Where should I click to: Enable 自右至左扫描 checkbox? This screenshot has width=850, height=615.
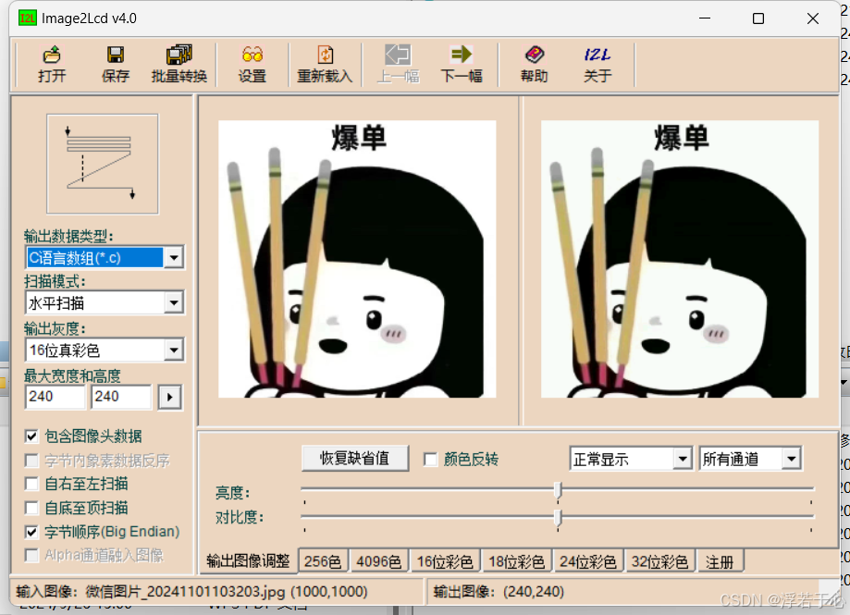pyautogui.click(x=31, y=484)
